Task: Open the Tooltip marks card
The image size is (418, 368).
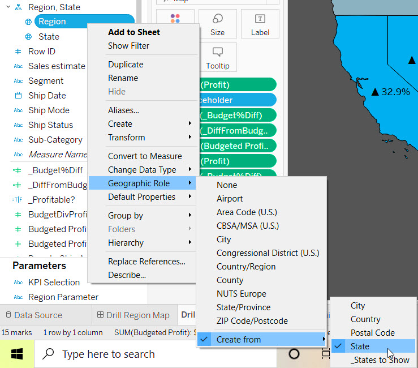Action: pyautogui.click(x=217, y=57)
